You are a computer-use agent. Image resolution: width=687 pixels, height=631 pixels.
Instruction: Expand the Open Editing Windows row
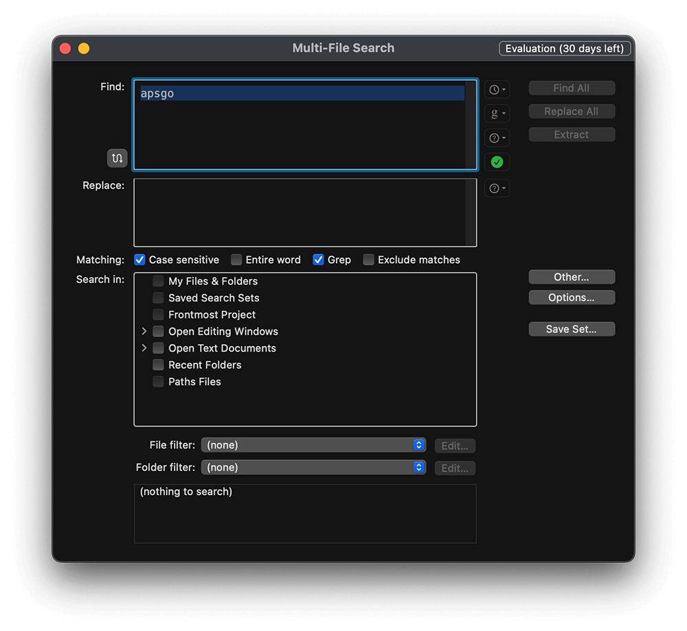(144, 331)
